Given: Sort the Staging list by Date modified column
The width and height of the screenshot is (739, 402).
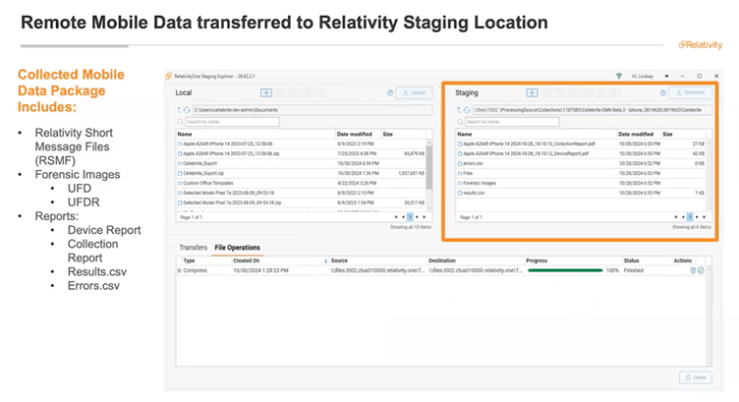Looking at the screenshot, I should click(x=639, y=135).
